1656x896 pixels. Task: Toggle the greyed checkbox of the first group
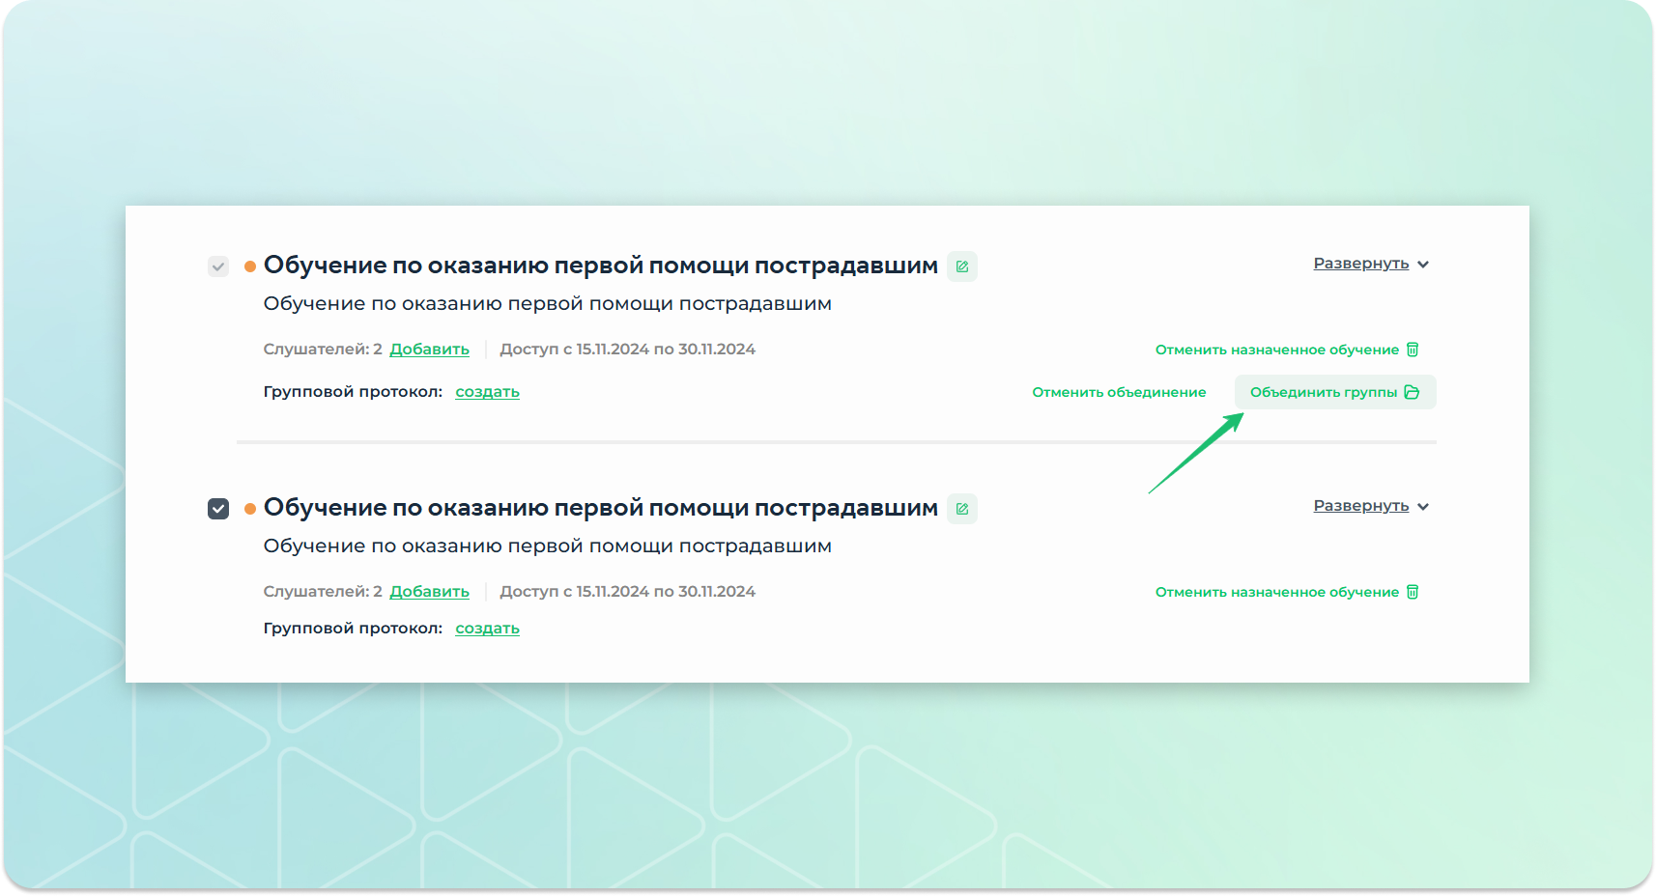coord(218,266)
